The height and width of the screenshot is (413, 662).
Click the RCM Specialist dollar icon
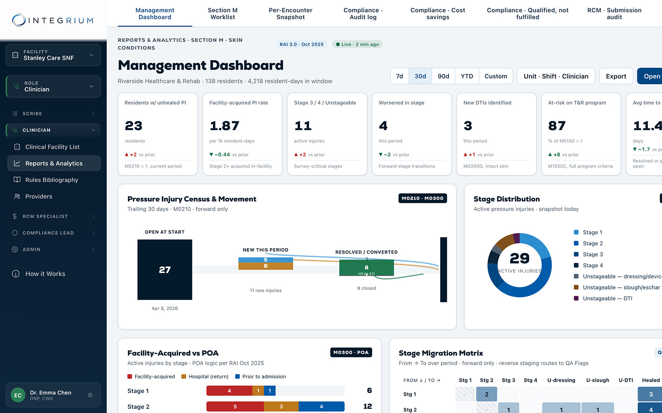(x=15, y=216)
